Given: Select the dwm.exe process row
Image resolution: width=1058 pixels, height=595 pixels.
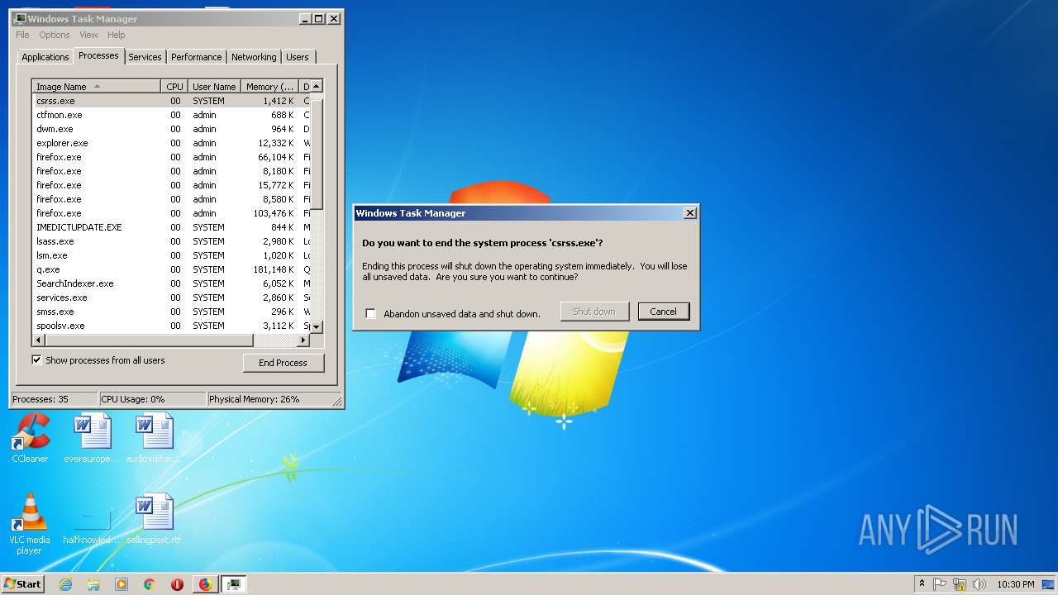Looking at the screenshot, I should click(x=171, y=129).
